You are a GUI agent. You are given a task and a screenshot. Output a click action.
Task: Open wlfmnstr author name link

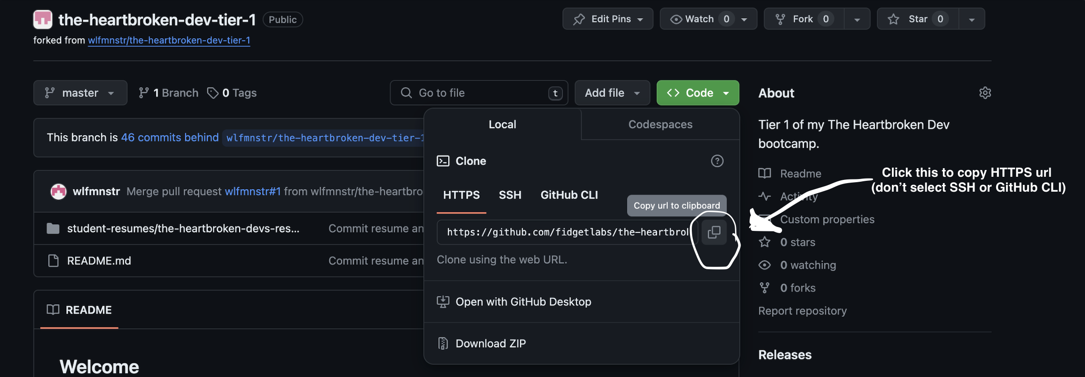97,191
